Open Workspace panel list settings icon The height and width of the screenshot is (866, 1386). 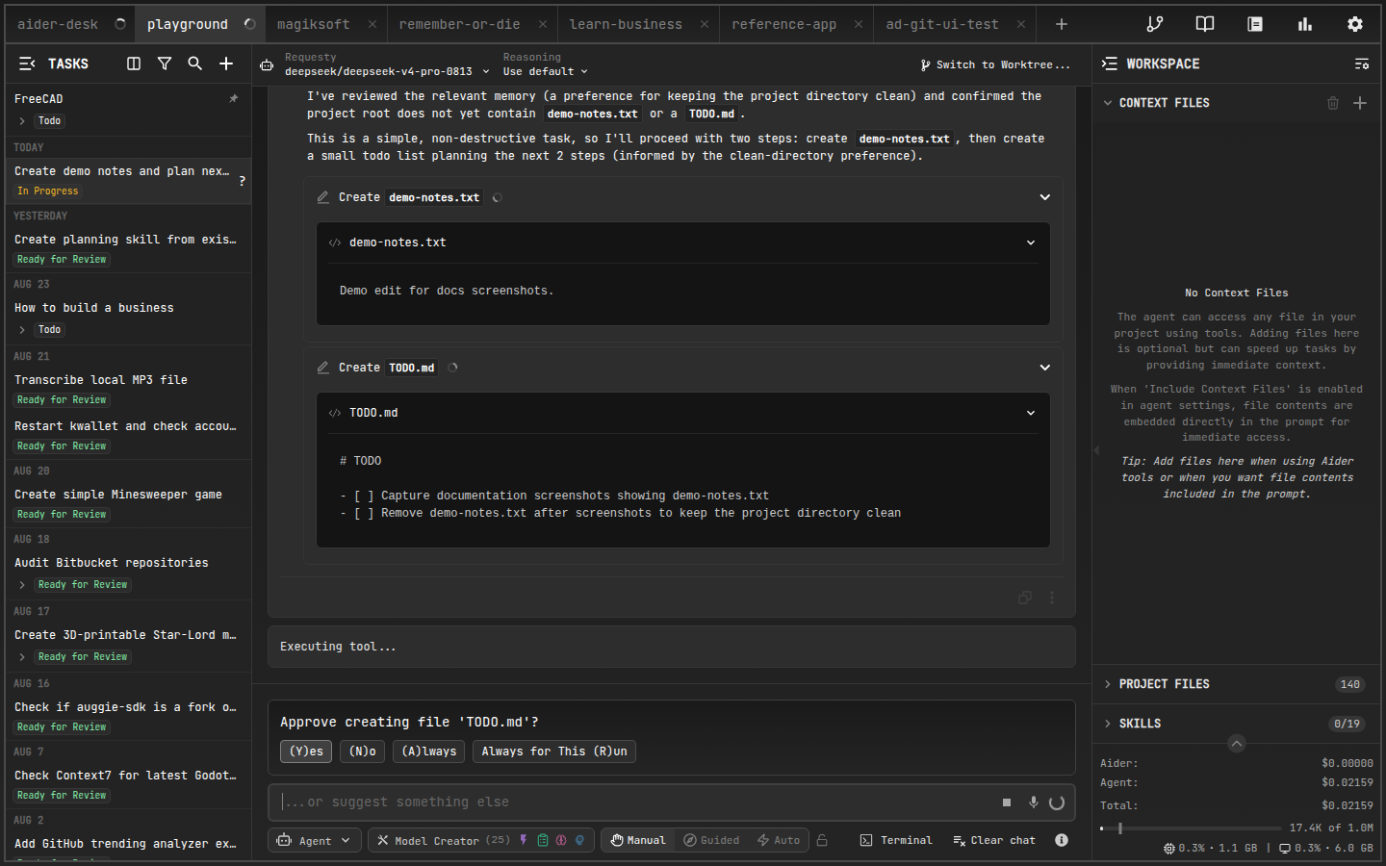click(1362, 64)
